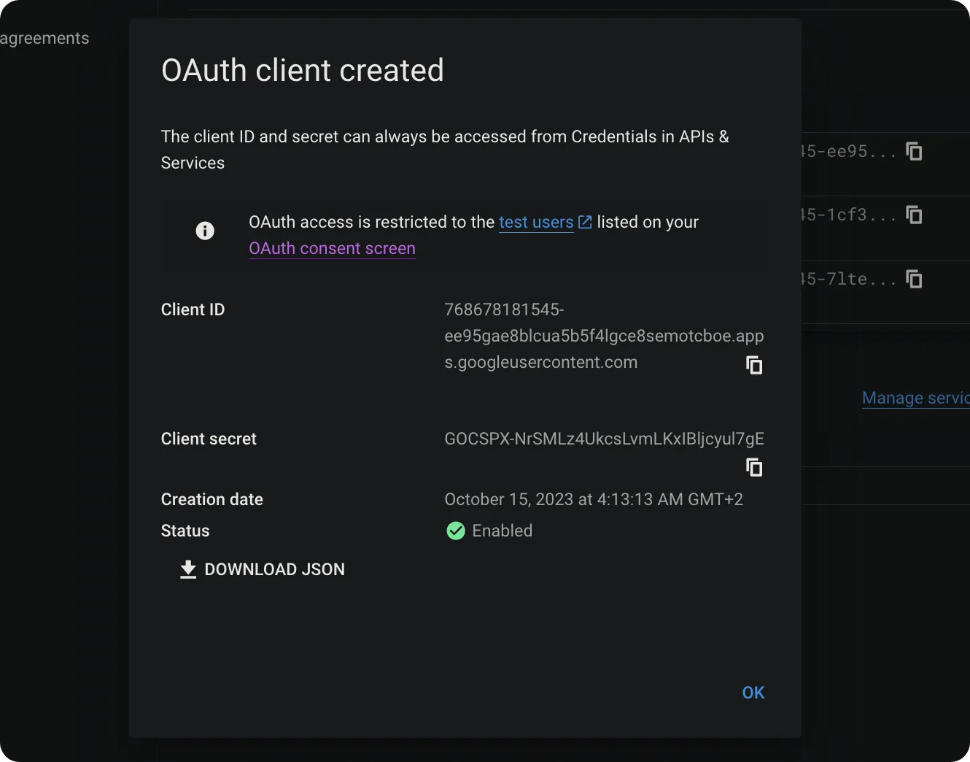The image size is (970, 762).
Task: Click the Client ID label
Action: pyautogui.click(x=193, y=309)
